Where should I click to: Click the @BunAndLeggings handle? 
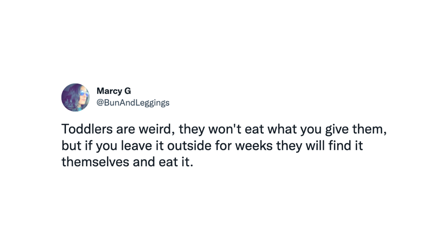click(133, 103)
